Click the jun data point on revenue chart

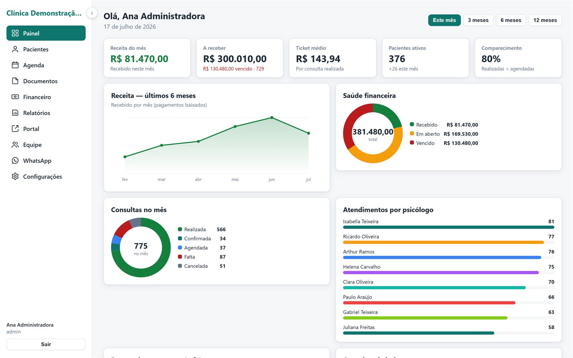click(x=272, y=117)
